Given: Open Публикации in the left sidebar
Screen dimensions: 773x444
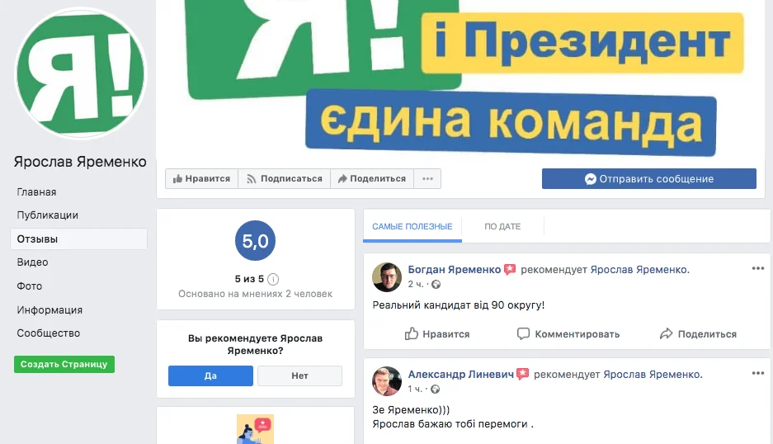Looking at the screenshot, I should (x=47, y=215).
